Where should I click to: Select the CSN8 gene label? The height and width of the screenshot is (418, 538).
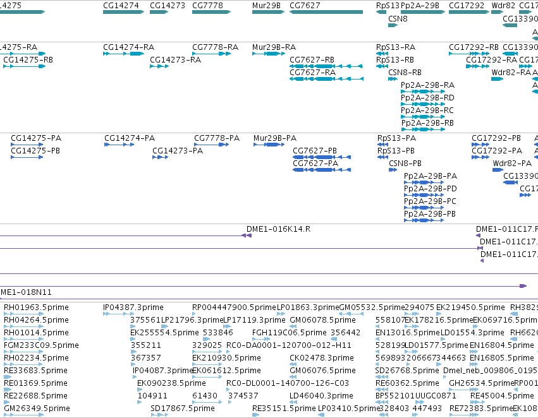point(398,18)
